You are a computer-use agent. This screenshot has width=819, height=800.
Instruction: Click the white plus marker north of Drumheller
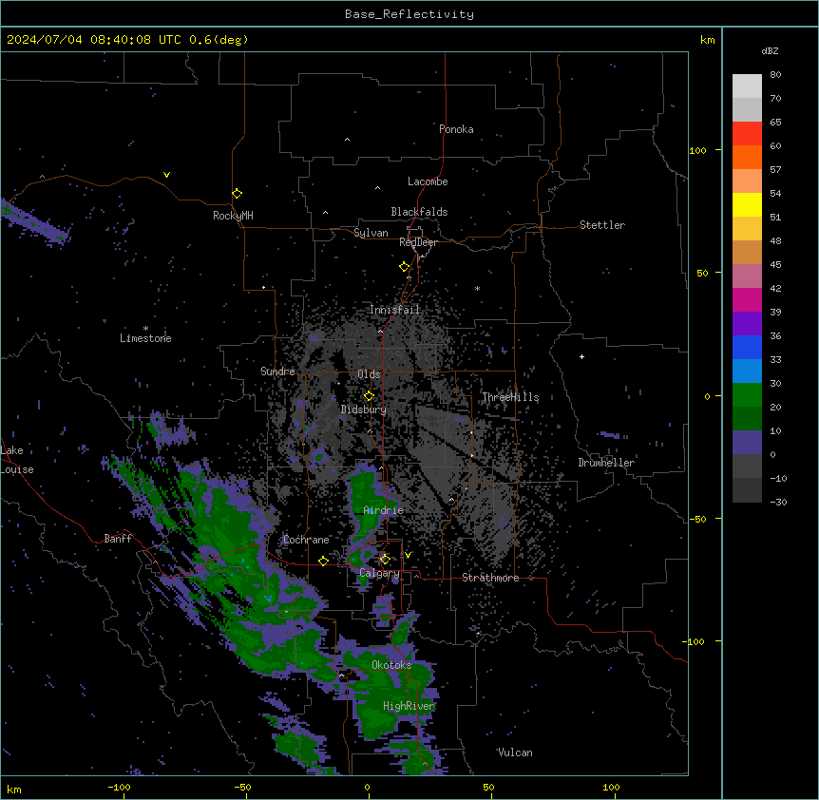tap(581, 356)
